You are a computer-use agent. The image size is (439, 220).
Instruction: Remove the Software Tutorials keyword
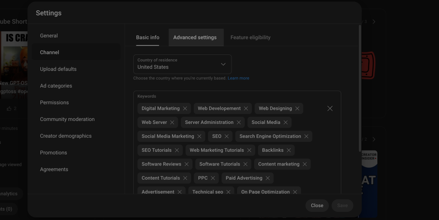point(246,164)
